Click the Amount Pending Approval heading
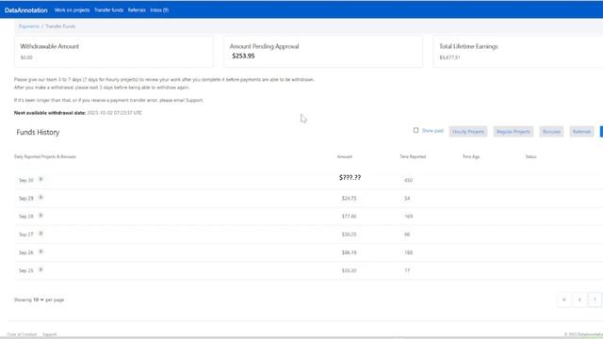Image resolution: width=603 pixels, height=339 pixels. coord(264,46)
